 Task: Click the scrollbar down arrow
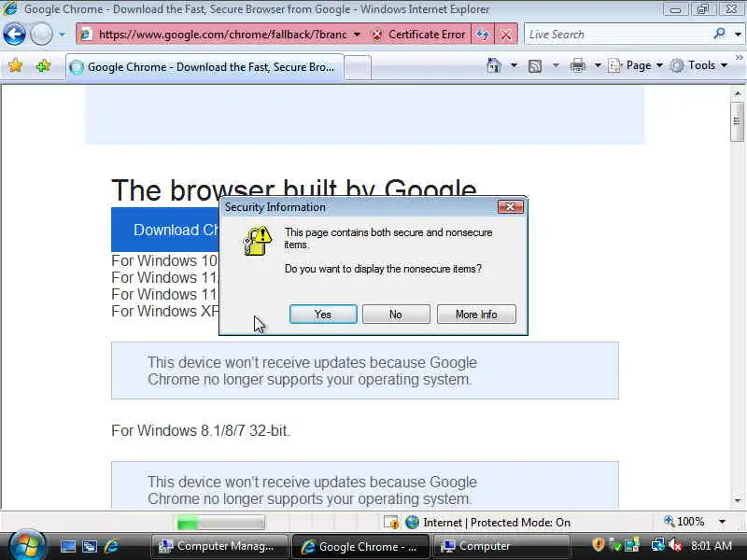point(738,500)
